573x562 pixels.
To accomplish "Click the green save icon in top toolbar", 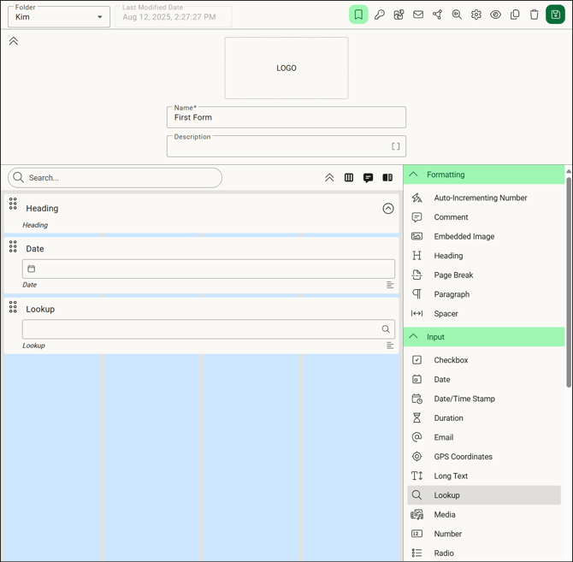I will (x=555, y=15).
